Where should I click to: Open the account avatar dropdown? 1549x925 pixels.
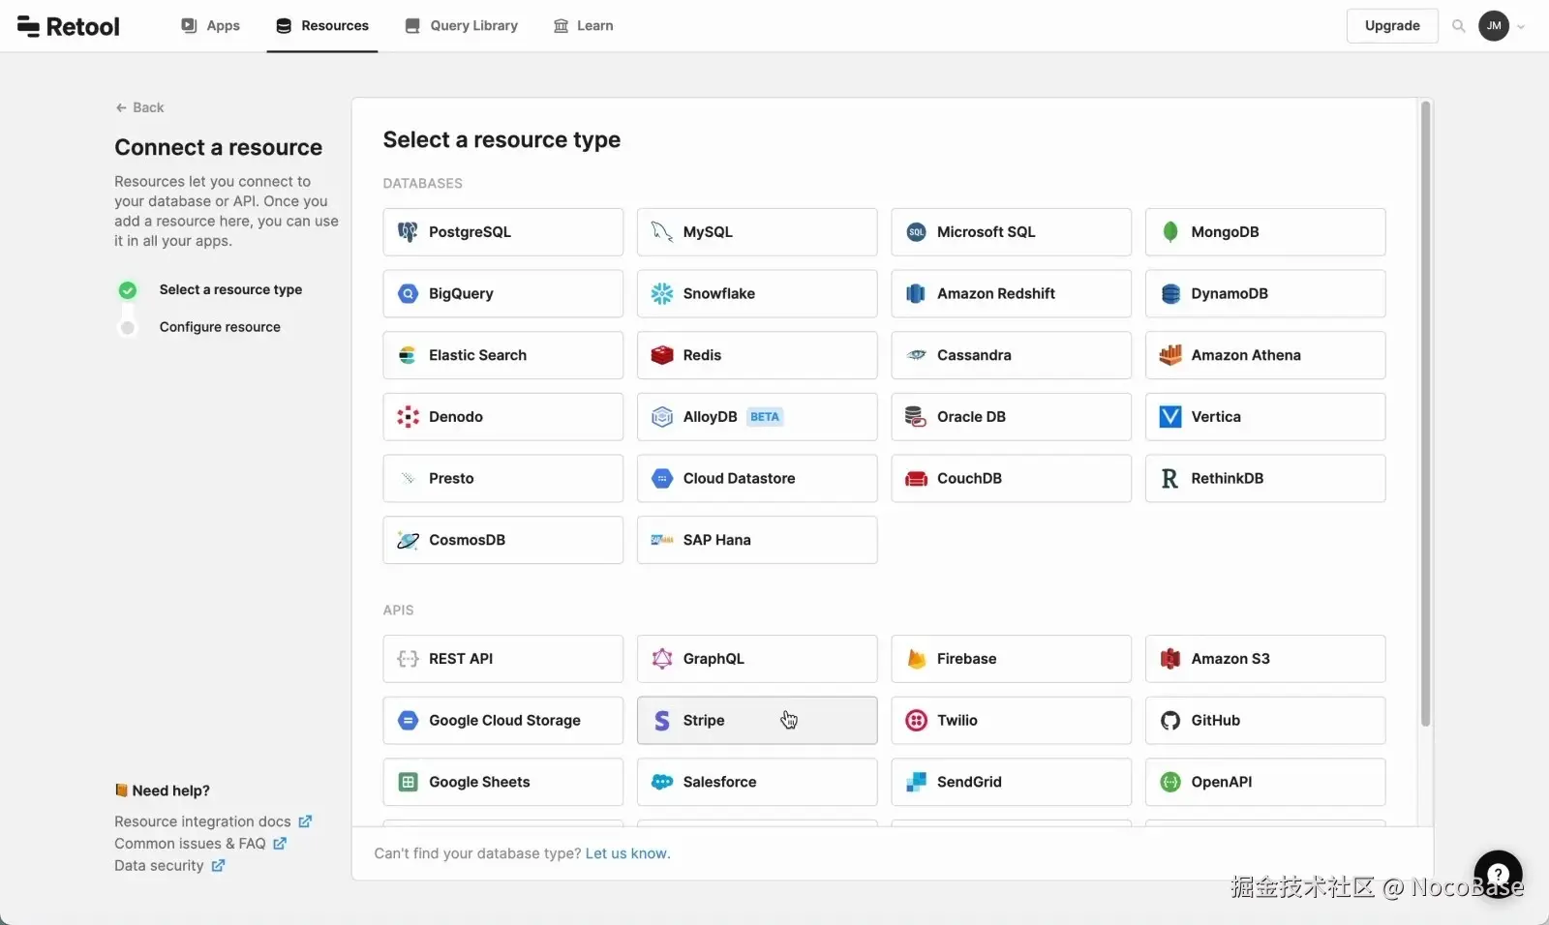point(1494,26)
